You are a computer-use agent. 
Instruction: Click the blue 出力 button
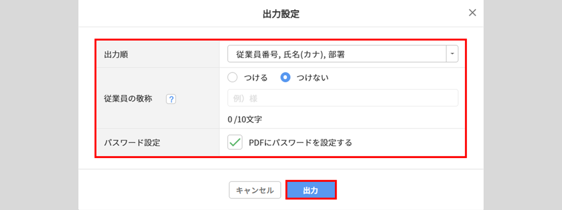311,190
